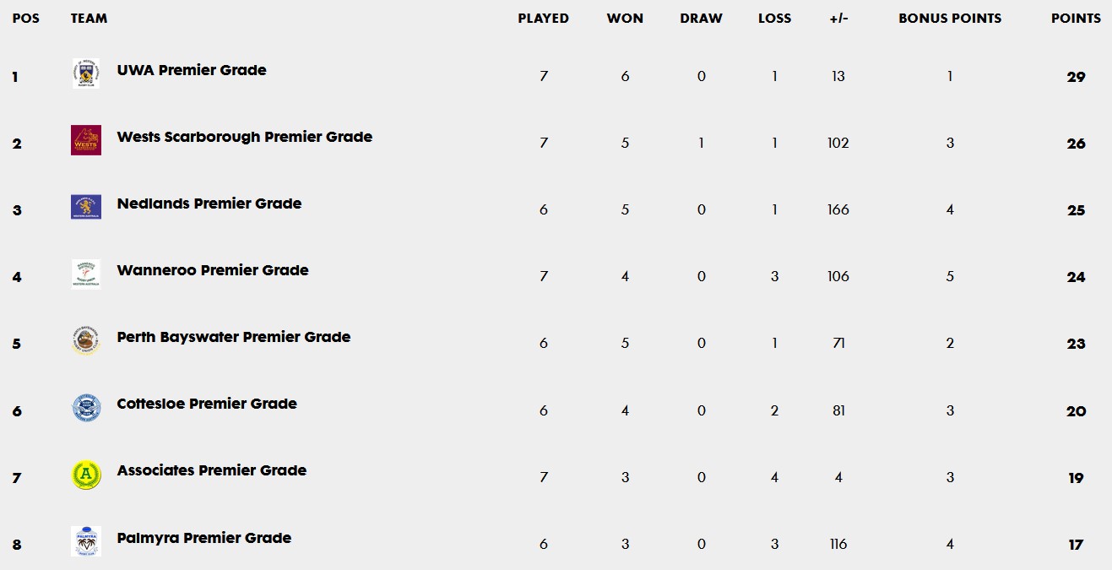
Task: View Wanneroo Premier Grade team details
Action: pyautogui.click(x=213, y=270)
